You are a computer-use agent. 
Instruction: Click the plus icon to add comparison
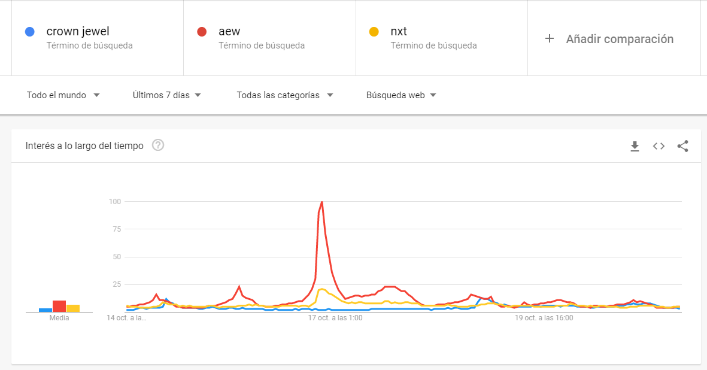549,39
